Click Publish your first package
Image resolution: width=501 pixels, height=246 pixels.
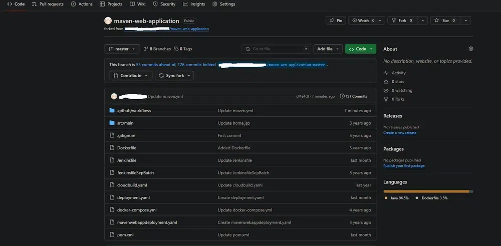(x=404, y=166)
